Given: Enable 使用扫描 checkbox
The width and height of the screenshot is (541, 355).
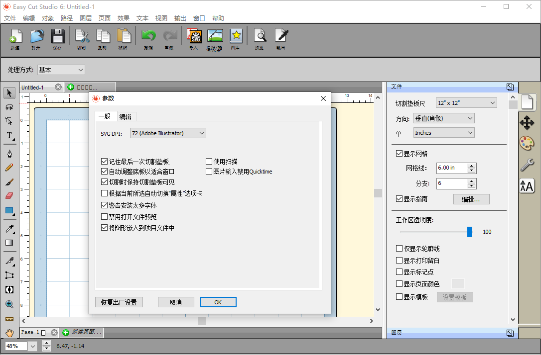Looking at the screenshot, I should tap(209, 161).
